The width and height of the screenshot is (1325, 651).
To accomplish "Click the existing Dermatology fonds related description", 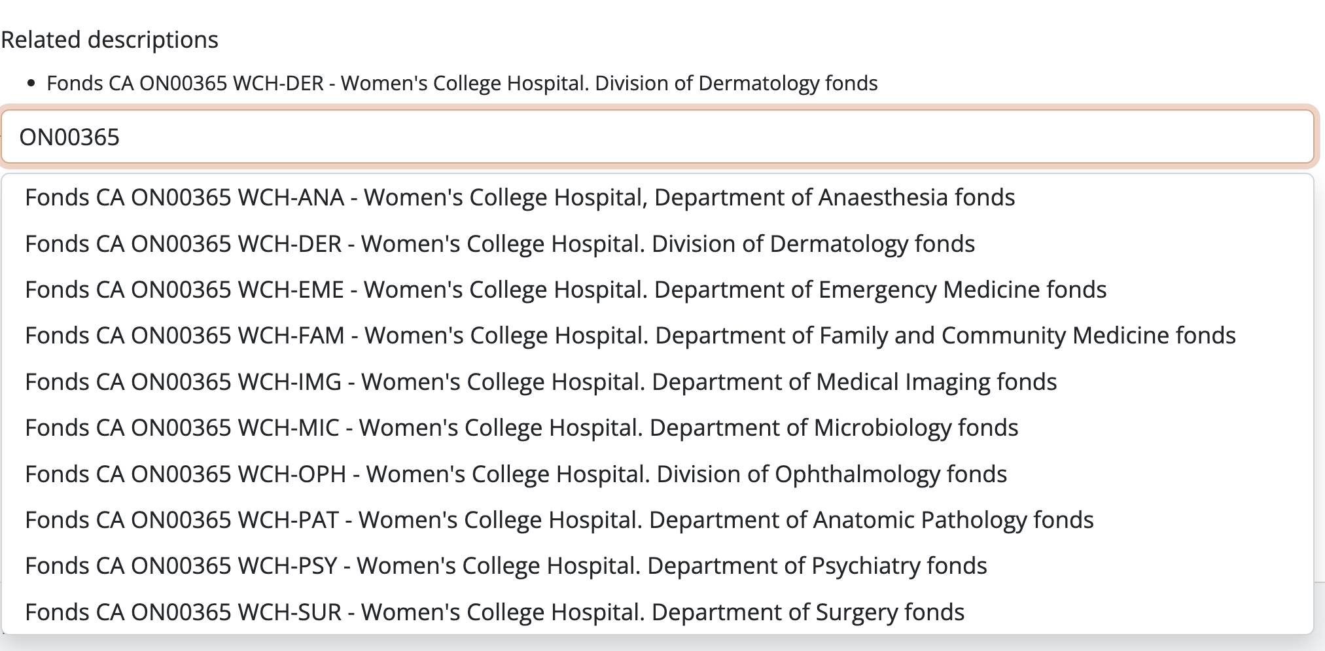I will tap(462, 84).
